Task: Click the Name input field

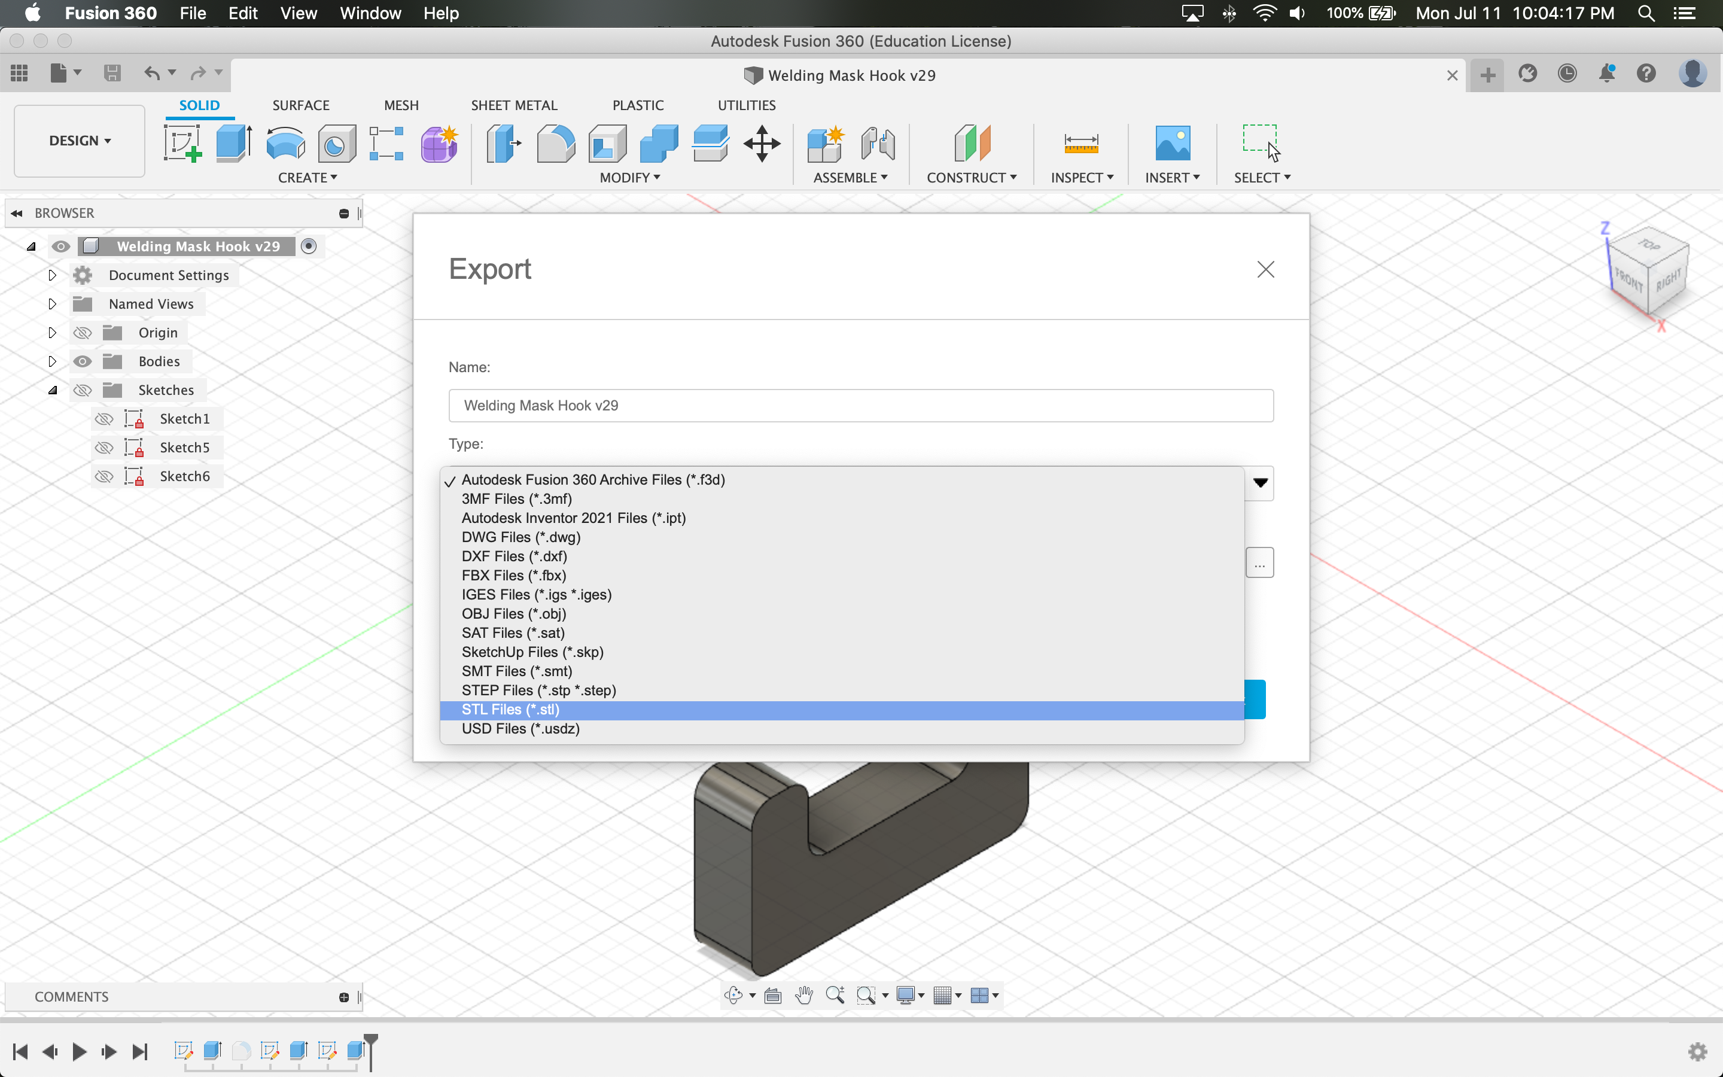Action: (x=861, y=405)
